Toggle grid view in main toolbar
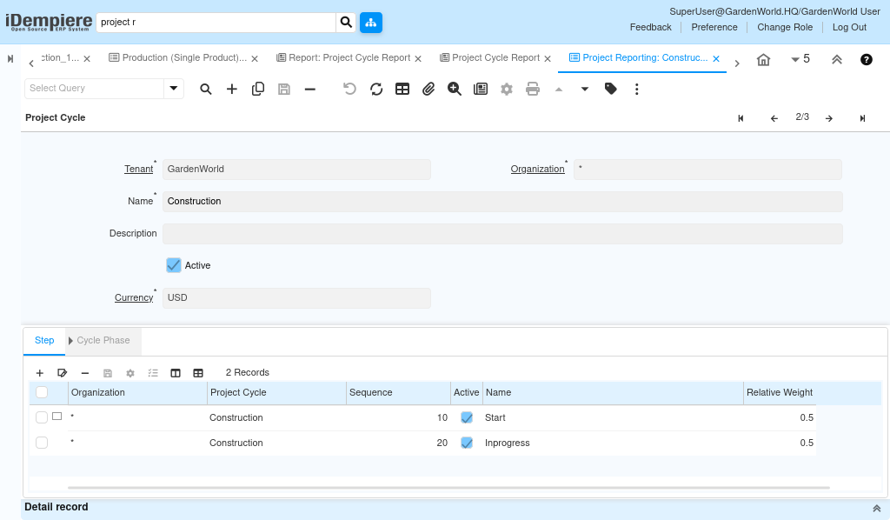890x520 pixels. (402, 89)
